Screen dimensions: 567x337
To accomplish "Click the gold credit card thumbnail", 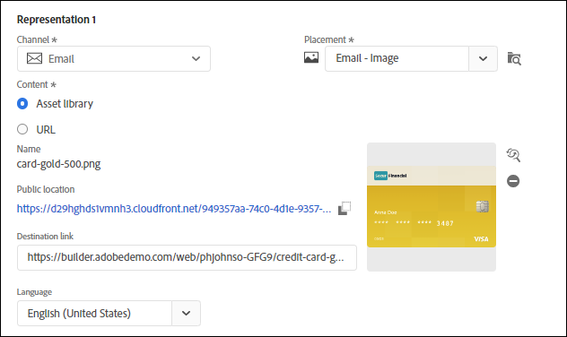I will (432, 207).
